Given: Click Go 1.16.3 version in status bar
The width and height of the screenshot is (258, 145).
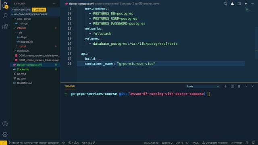Looking at the screenshot, I should (x=88, y=143).
